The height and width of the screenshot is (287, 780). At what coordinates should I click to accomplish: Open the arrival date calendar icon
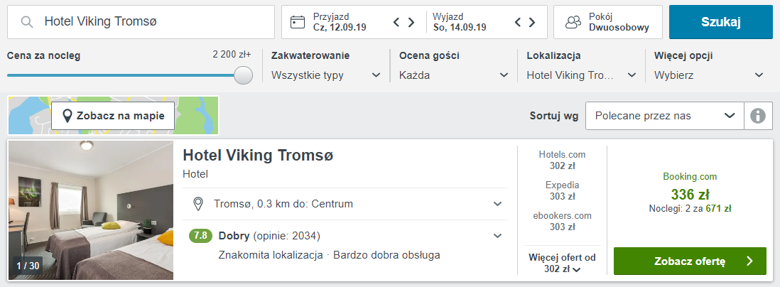coord(298,22)
